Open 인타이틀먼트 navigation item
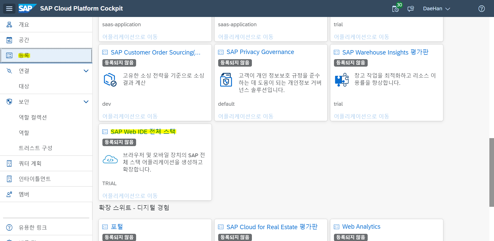The width and height of the screenshot is (494, 241). click(x=46, y=179)
